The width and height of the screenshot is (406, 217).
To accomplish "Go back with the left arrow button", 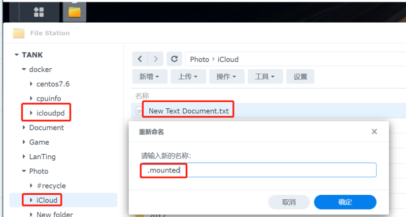I will [140, 59].
